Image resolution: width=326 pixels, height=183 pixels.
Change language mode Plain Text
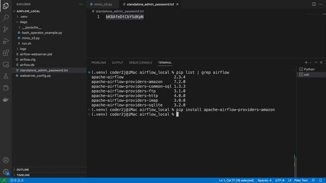tap(301, 180)
